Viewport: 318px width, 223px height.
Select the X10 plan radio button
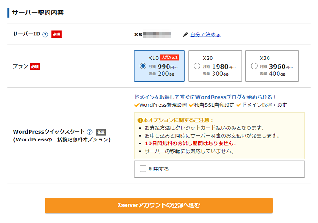coord(143,66)
